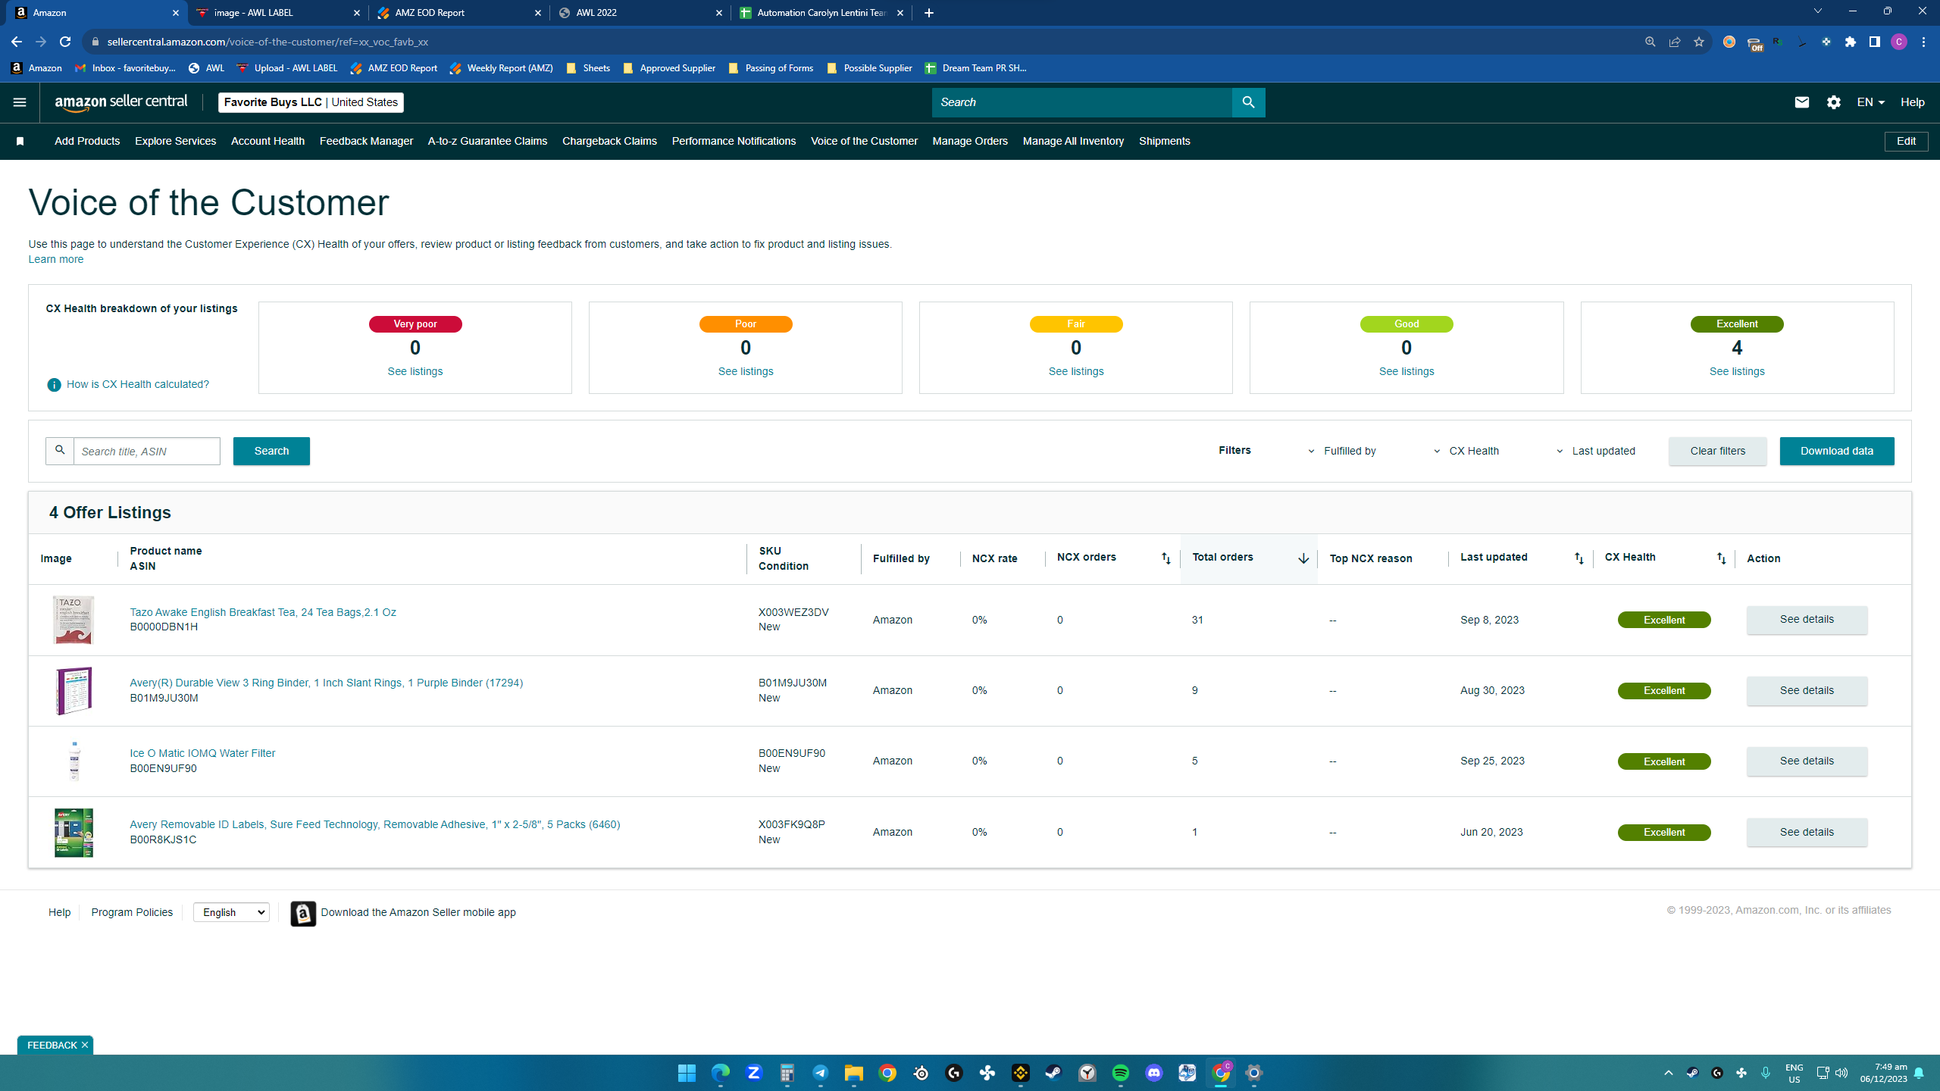Screen dimensions: 1940x1091
Task: Open Telegram from the taskbar
Action: pos(821,1073)
